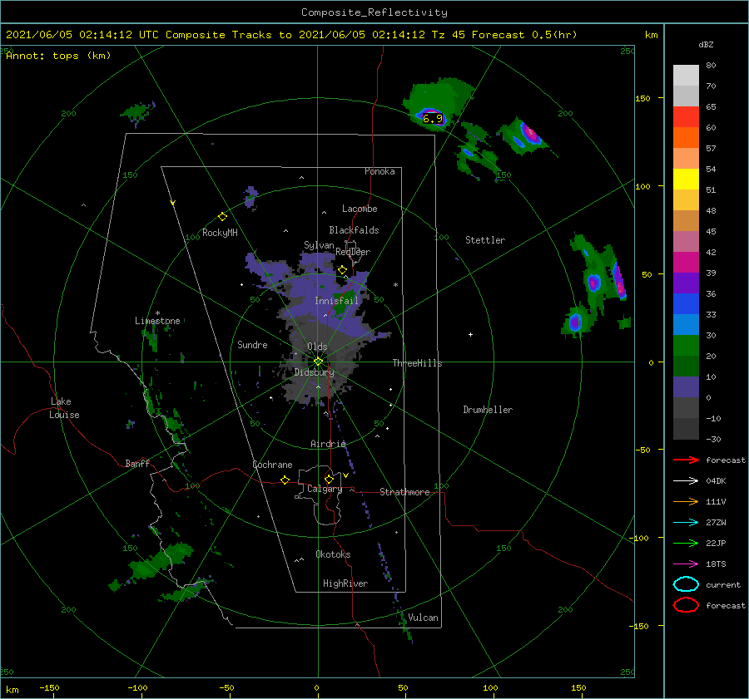Click the Didsbury label
The image size is (749, 699).
[x=315, y=372]
